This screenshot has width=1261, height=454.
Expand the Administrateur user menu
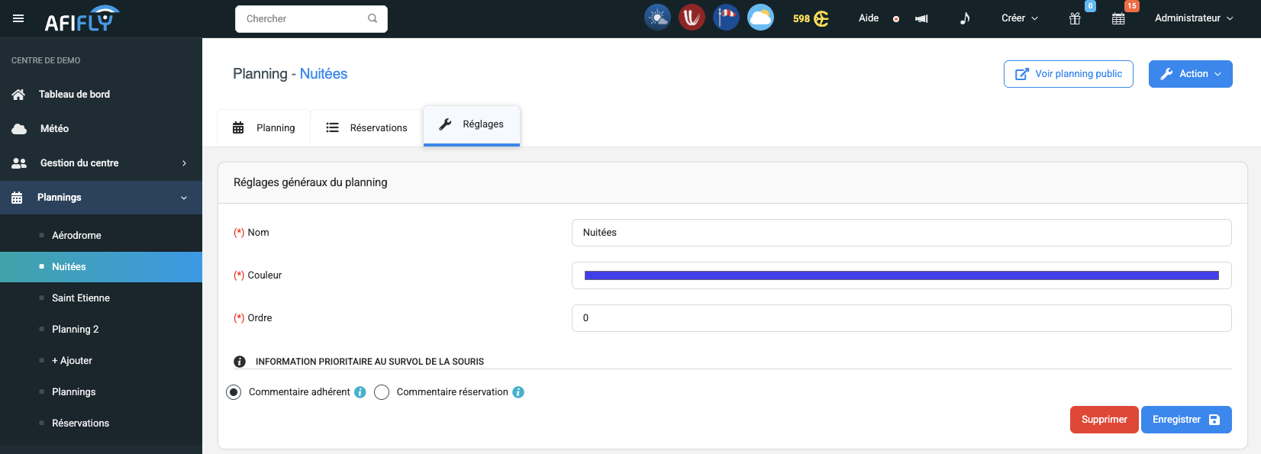point(1193,18)
